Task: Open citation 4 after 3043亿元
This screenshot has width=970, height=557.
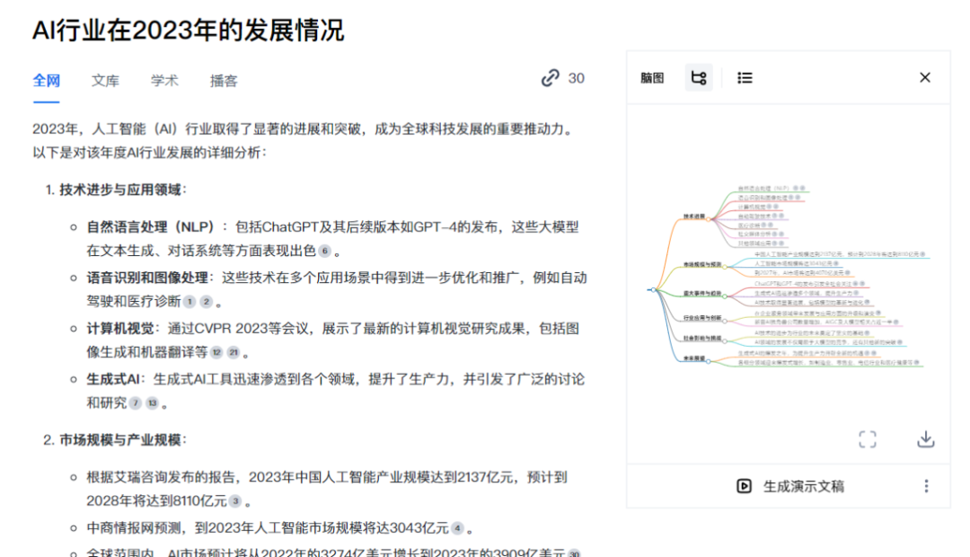Action: [457, 528]
